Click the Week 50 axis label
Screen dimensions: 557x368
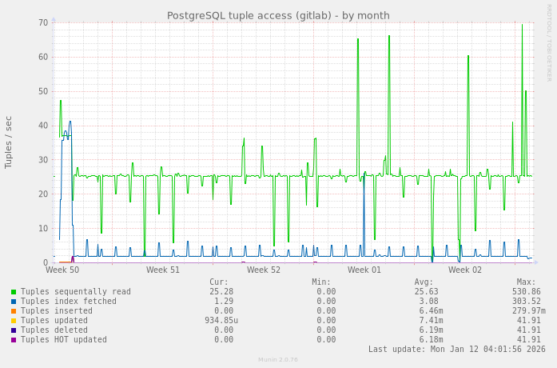click(x=62, y=270)
